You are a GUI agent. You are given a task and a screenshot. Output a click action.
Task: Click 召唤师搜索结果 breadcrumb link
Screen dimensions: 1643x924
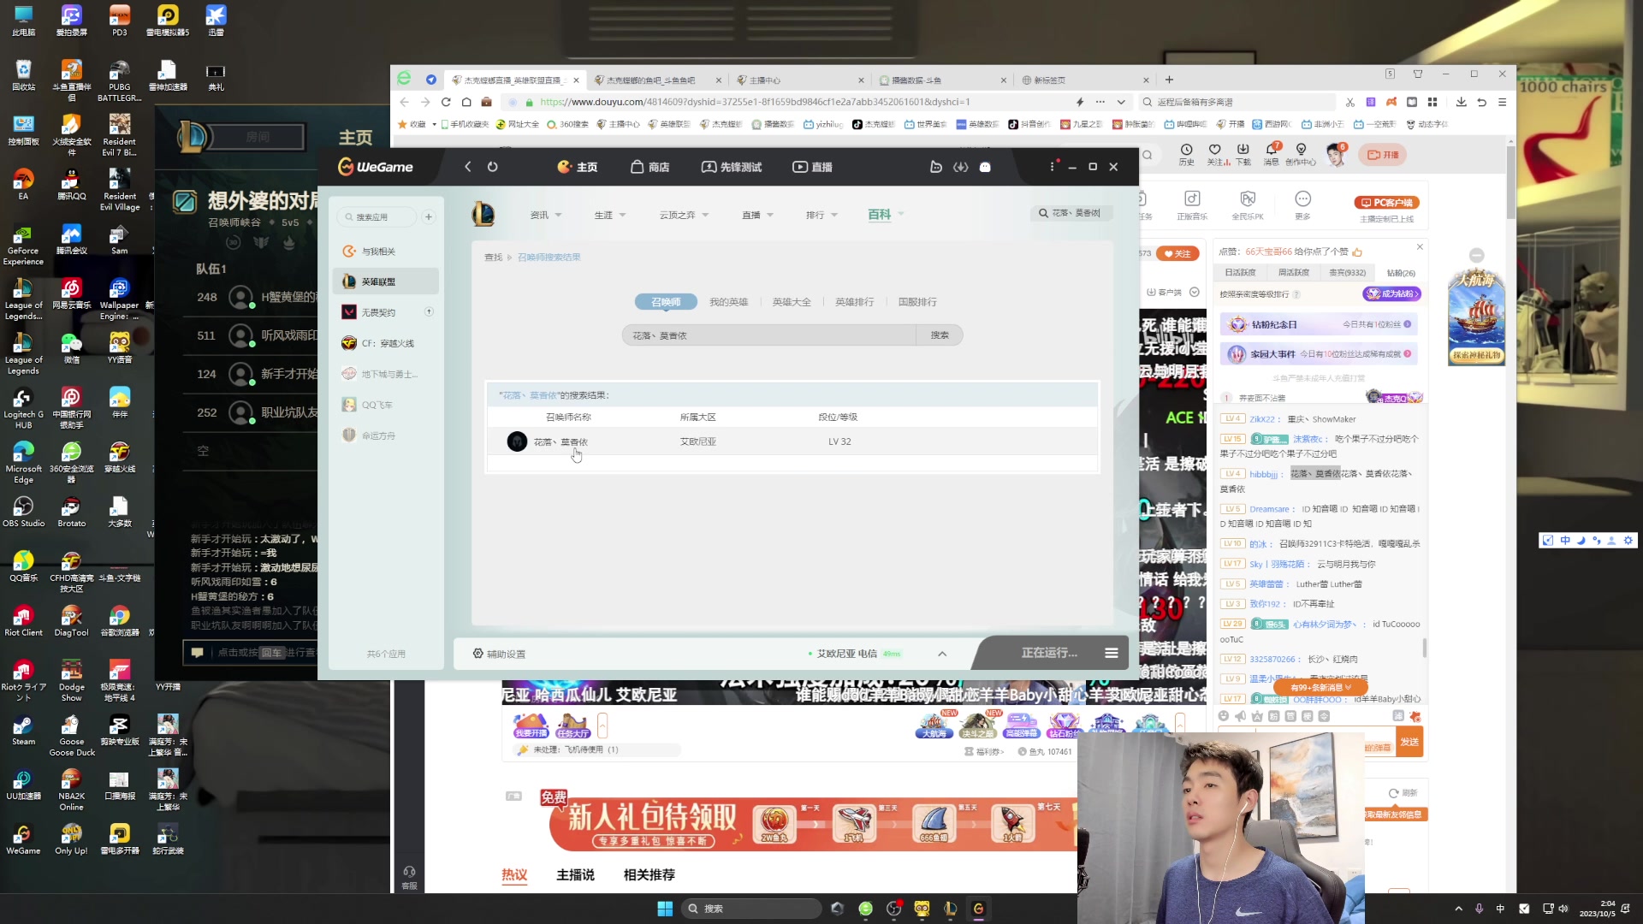click(x=549, y=258)
